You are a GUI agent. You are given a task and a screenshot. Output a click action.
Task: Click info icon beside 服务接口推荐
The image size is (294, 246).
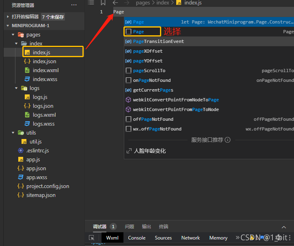click(x=227, y=140)
